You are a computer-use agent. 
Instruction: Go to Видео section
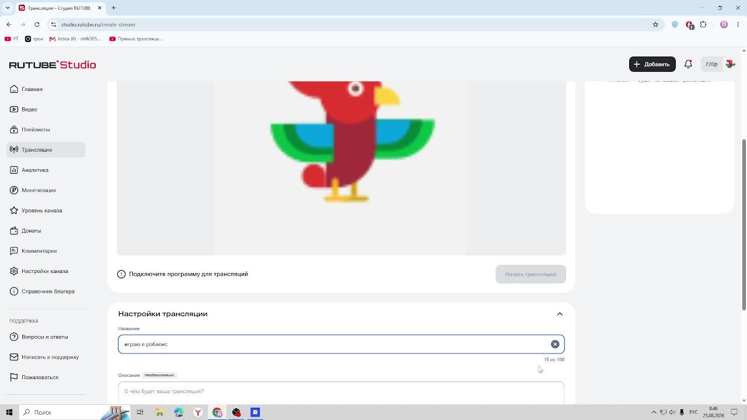[29, 109]
